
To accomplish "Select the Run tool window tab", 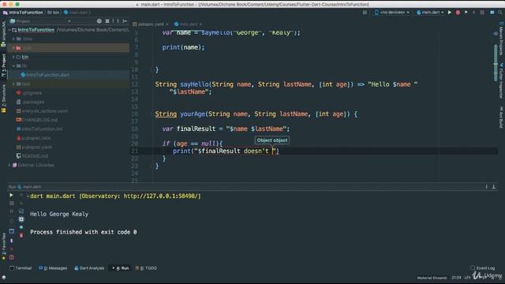I will pyautogui.click(x=121, y=268).
